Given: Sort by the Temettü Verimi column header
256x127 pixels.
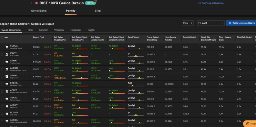Looking at the screenshot, I should tap(189, 37).
